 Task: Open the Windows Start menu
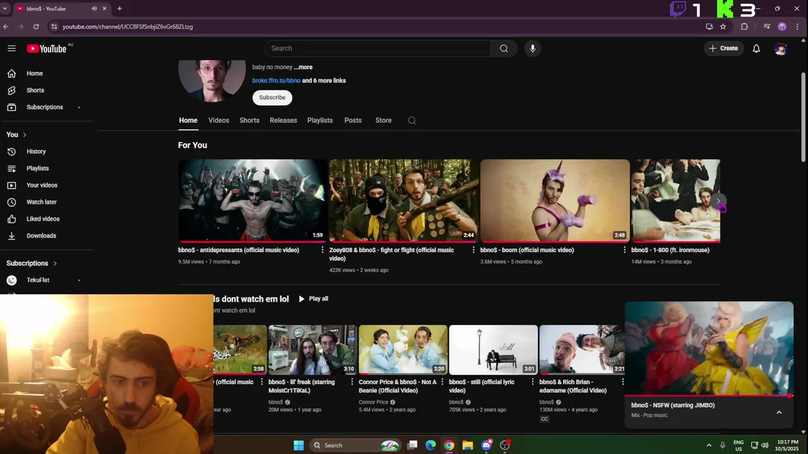point(299,445)
